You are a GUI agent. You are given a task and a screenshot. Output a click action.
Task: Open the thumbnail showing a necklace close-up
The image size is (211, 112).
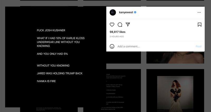175,57
